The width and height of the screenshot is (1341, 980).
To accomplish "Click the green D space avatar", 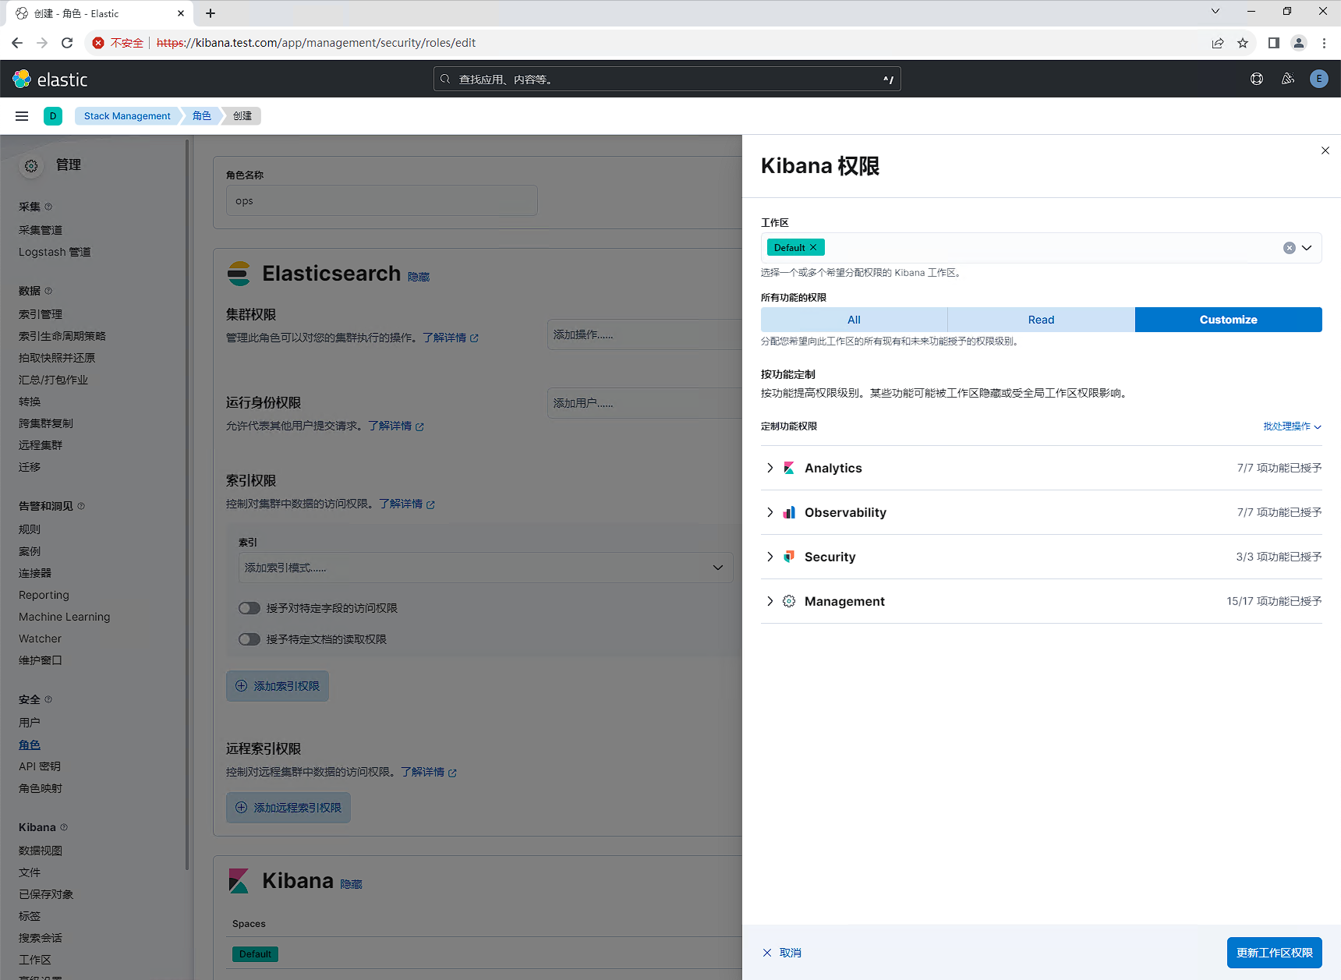I will pyautogui.click(x=53, y=116).
